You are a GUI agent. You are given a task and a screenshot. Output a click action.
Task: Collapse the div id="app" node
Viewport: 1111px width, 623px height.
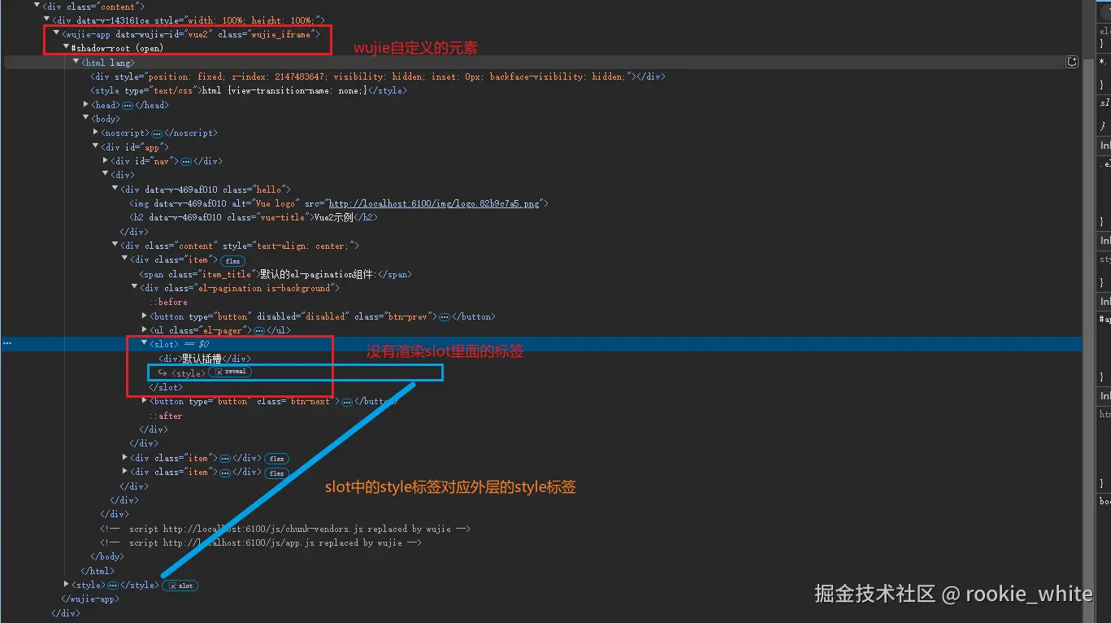[x=95, y=147]
